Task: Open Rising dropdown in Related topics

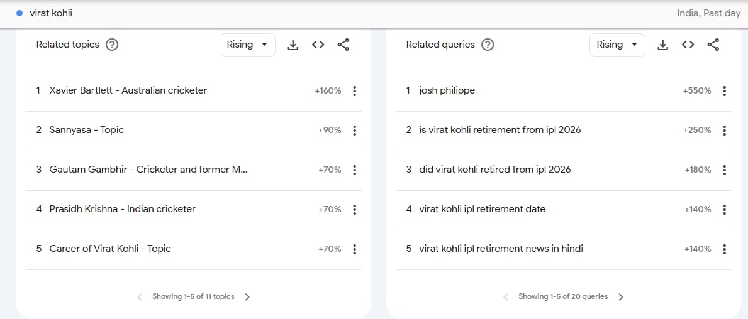Action: (x=247, y=45)
